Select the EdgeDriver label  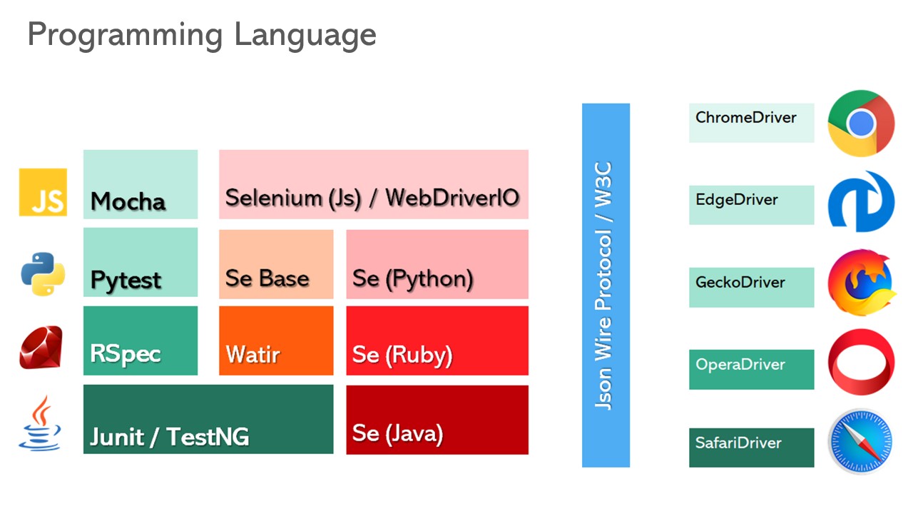click(751, 205)
